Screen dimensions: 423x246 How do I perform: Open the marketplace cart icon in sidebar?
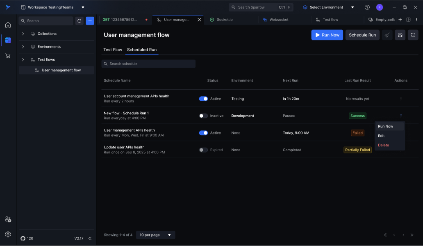pyautogui.click(x=8, y=55)
